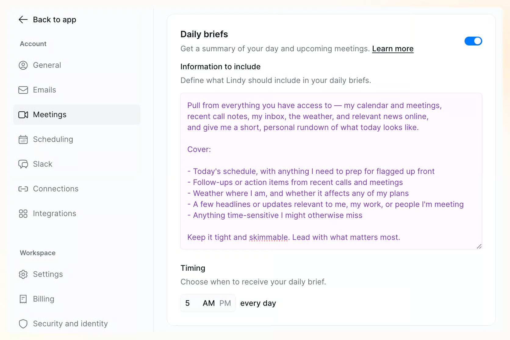Switch the brief time to PM
The width and height of the screenshot is (510, 340).
tap(225, 303)
